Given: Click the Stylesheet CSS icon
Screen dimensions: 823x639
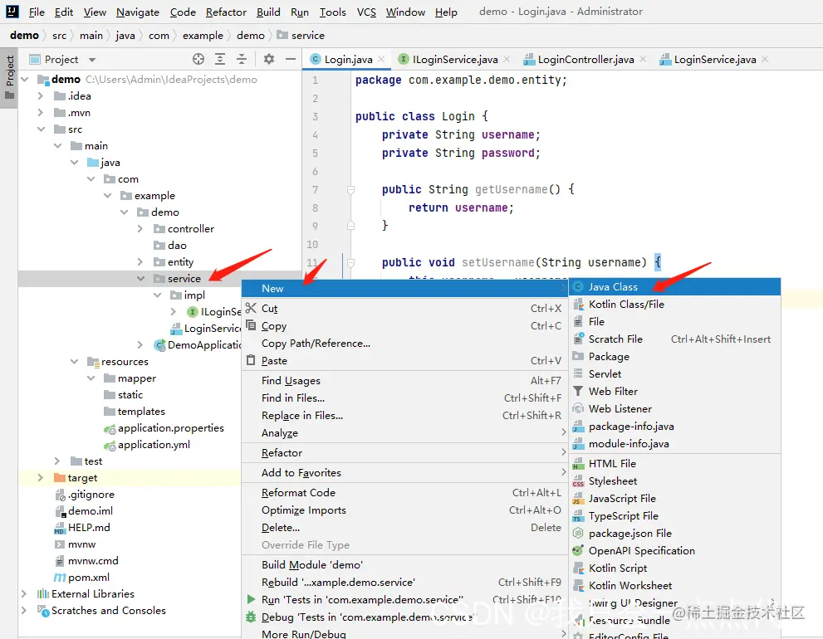Looking at the screenshot, I should click(x=578, y=481).
